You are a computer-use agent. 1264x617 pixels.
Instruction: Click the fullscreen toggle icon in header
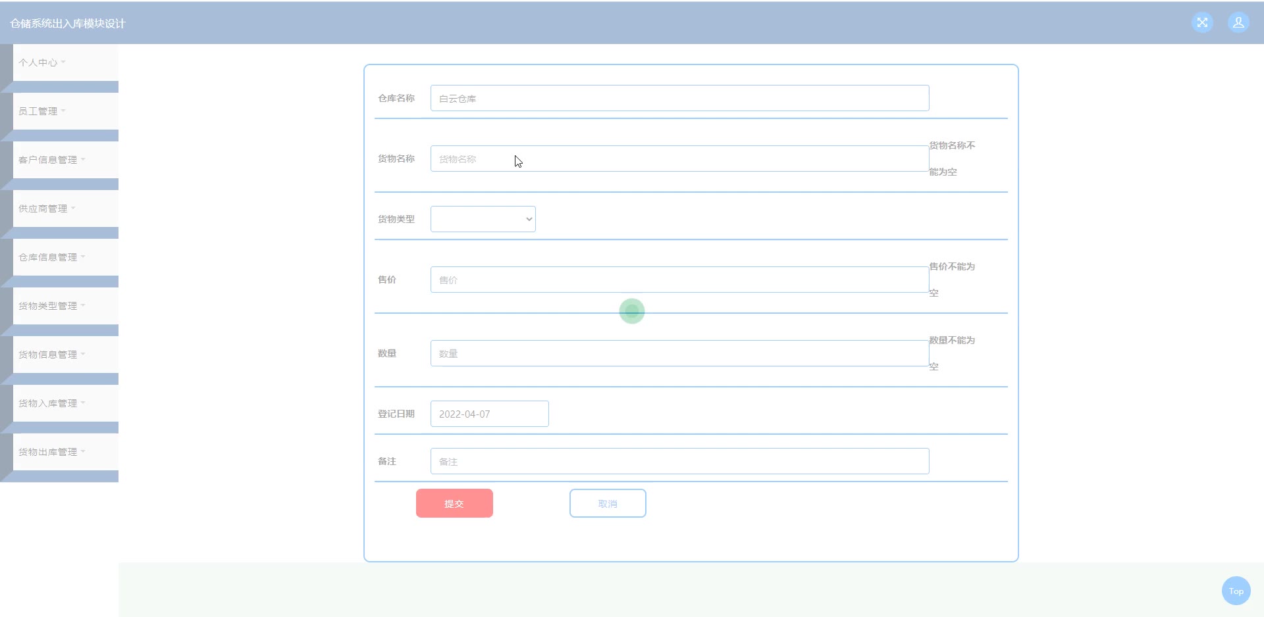1202,22
